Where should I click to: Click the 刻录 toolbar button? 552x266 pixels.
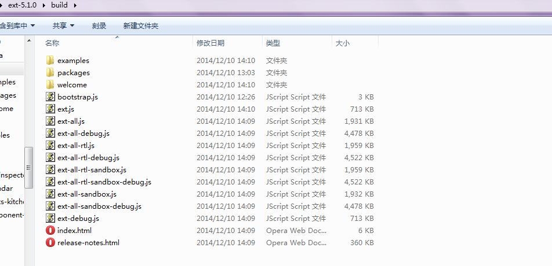[99, 25]
